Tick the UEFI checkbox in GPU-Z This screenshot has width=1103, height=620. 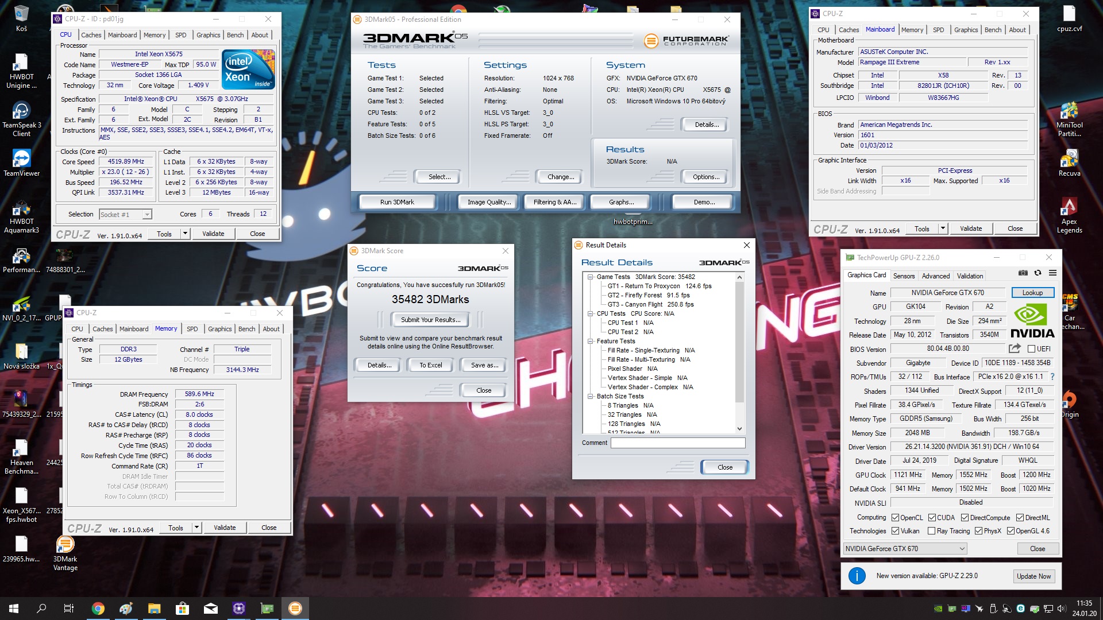click(x=1031, y=348)
